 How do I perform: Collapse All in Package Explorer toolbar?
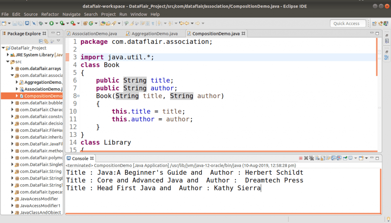[40, 41]
